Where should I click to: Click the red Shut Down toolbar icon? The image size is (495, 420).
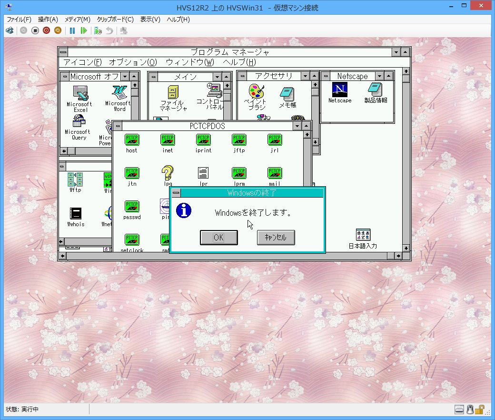[47, 30]
